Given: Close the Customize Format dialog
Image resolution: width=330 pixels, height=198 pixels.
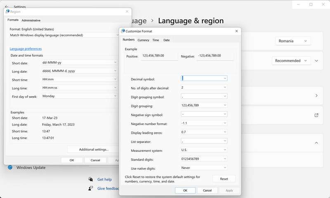Looking at the screenshot, I should 236,31.
